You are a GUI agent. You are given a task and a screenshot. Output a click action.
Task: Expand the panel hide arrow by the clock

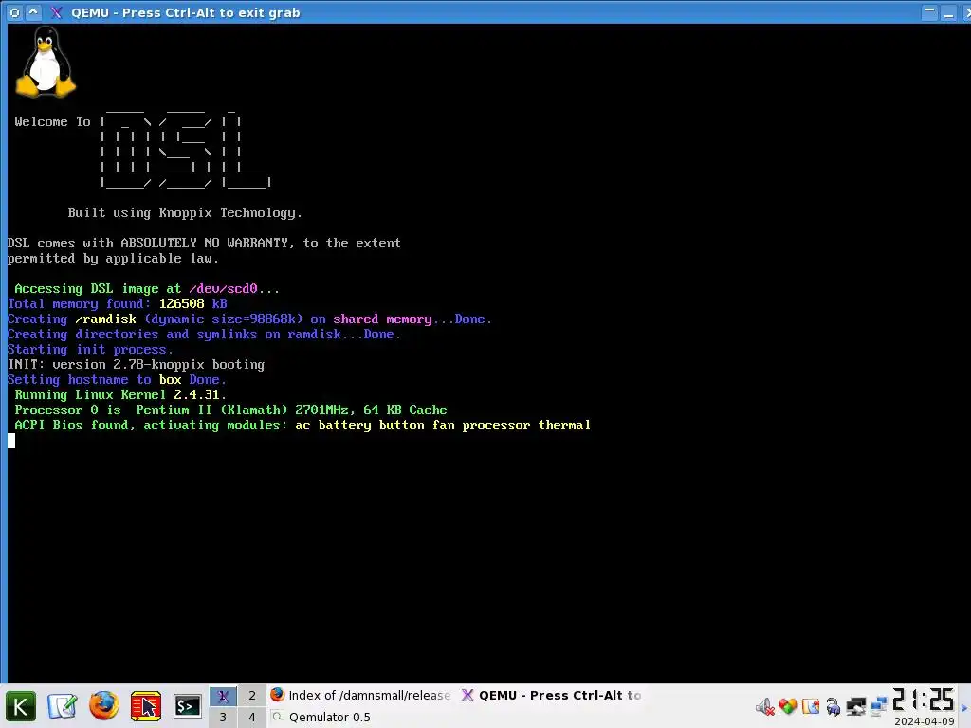click(964, 707)
